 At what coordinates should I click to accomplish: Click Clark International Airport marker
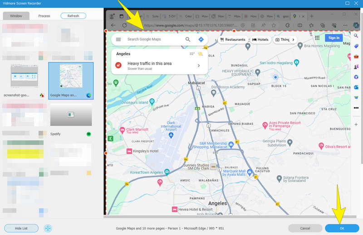coord(171,135)
